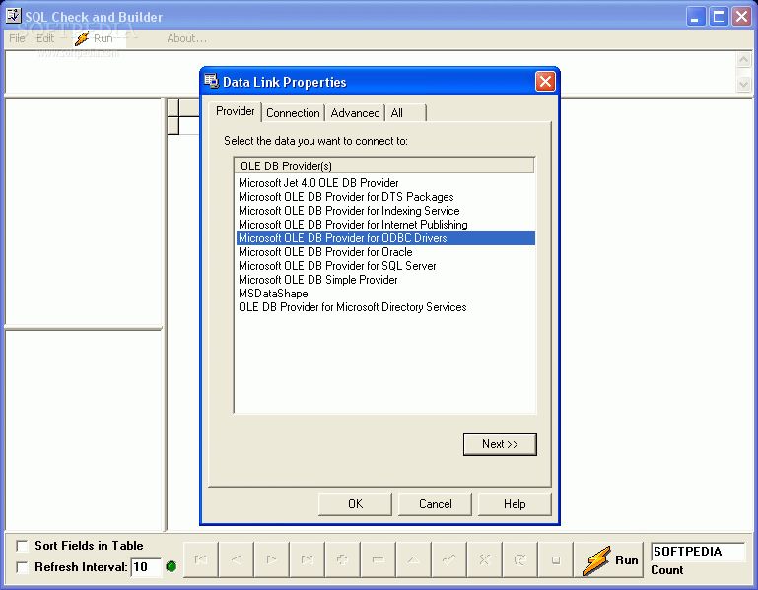Click the OLE DB Provider(s) column header
Image resolution: width=758 pixels, height=590 pixels.
tap(384, 165)
